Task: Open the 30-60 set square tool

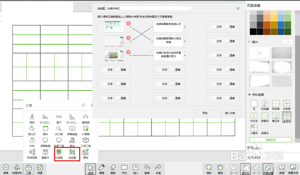Action: [x=45, y=119]
